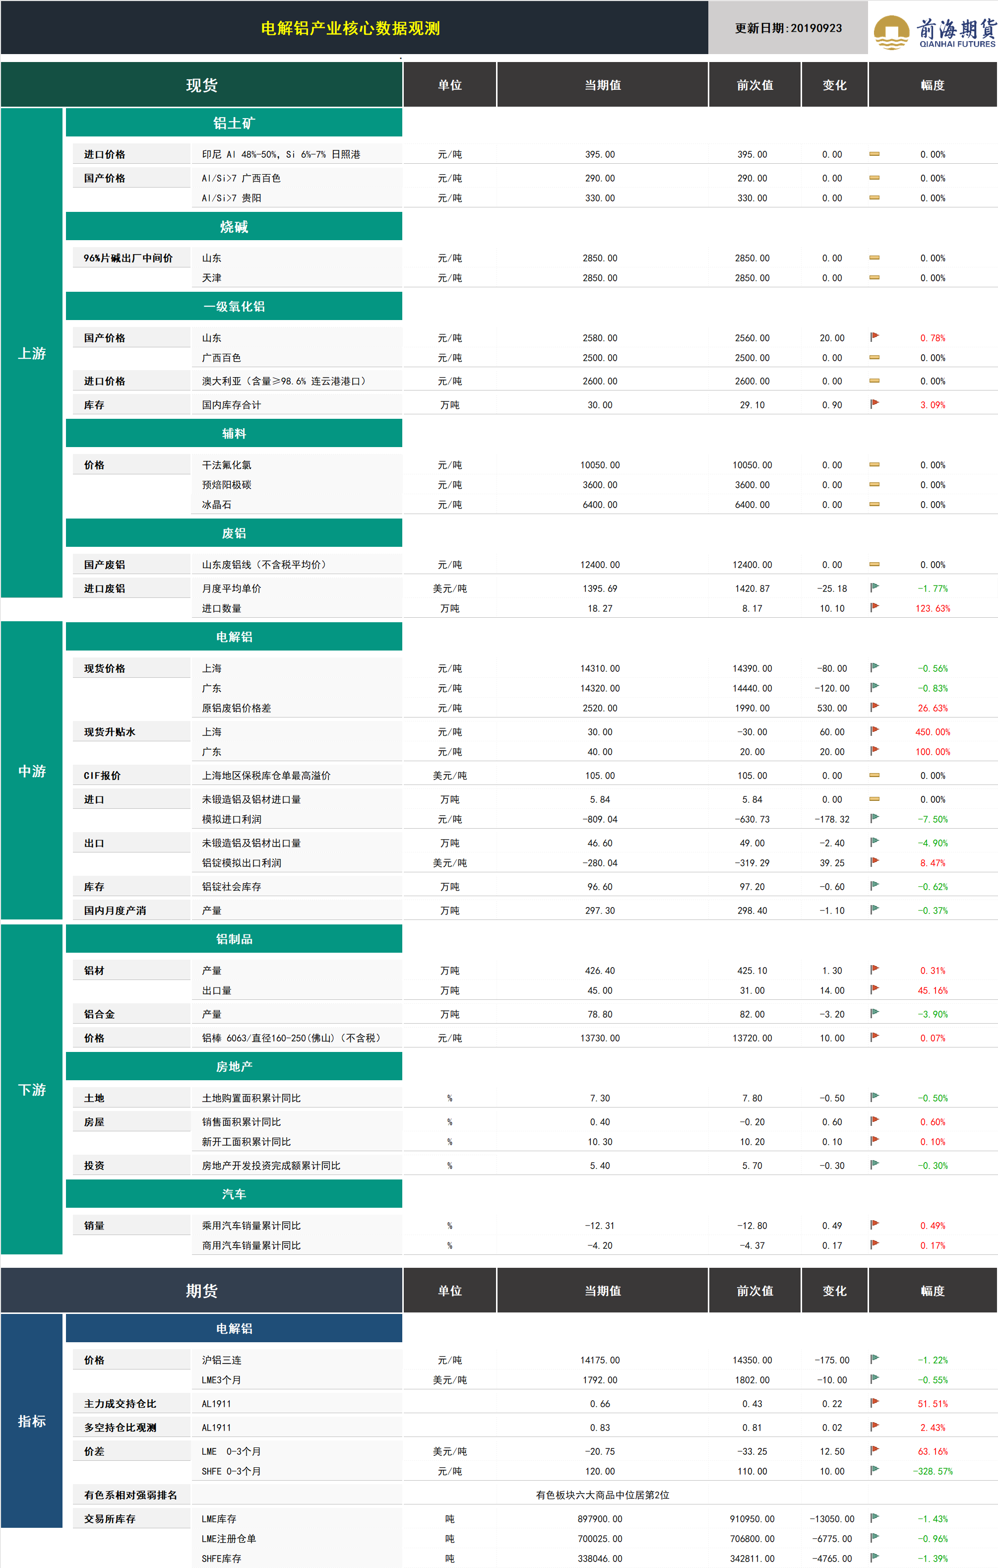The width and height of the screenshot is (998, 1568).
Task: Click the 中游 side label
Action: [x=32, y=771]
